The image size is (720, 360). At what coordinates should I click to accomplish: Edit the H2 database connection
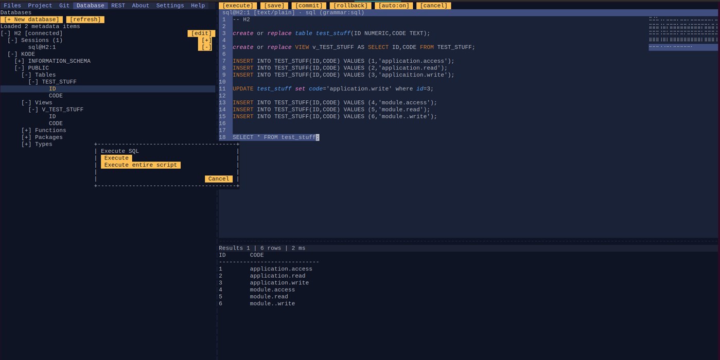point(201,33)
